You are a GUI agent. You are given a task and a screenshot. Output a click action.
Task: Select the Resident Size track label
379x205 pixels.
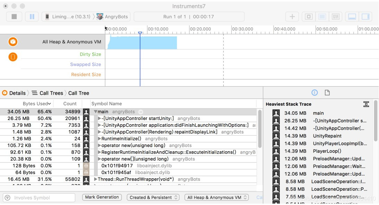point(86,75)
